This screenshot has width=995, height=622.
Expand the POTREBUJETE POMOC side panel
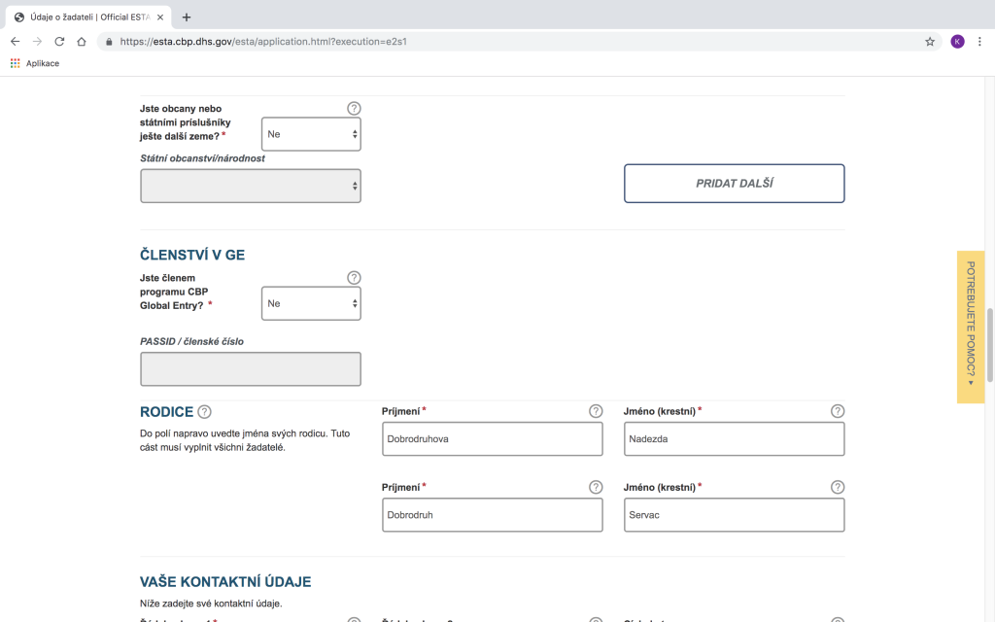[970, 327]
